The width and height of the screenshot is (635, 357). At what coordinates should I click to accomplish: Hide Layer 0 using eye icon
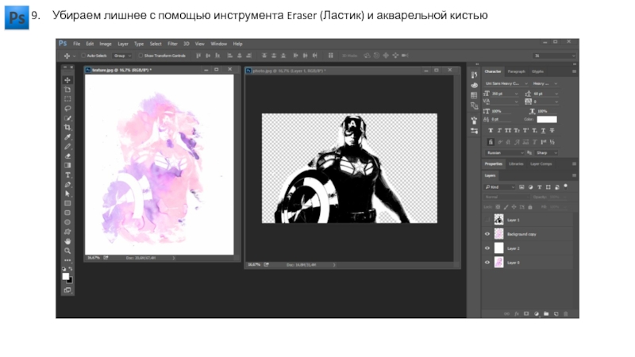click(x=487, y=263)
